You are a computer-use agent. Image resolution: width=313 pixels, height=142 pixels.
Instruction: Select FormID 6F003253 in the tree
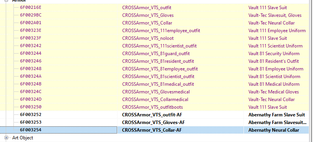click(31, 122)
